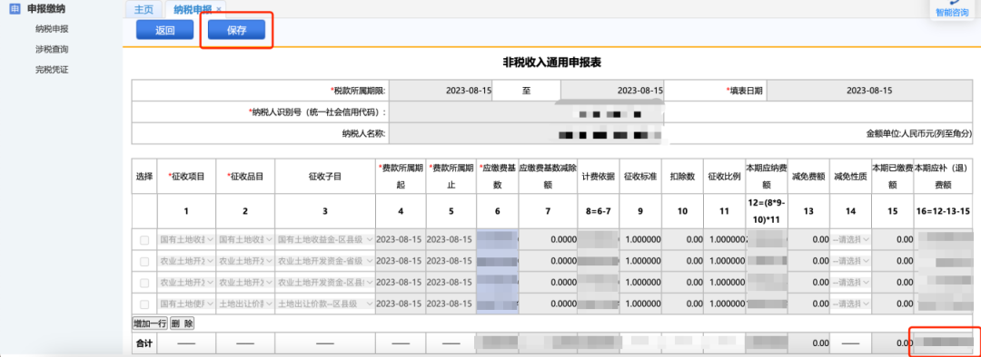Click the 删除 button below the table
This screenshot has height=357, width=981.
(183, 323)
